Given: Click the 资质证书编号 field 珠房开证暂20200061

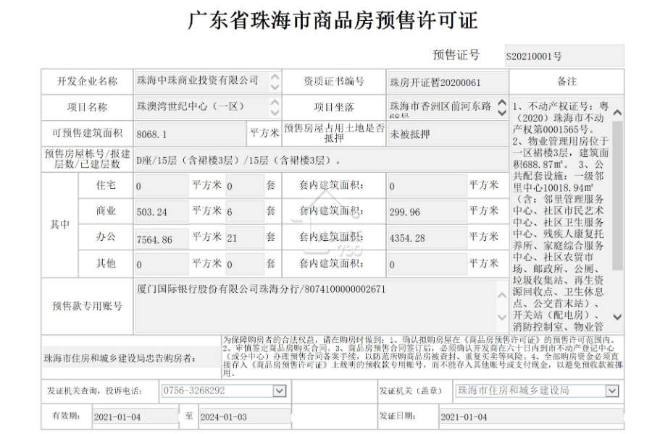Looking at the screenshot, I should coord(448,82).
